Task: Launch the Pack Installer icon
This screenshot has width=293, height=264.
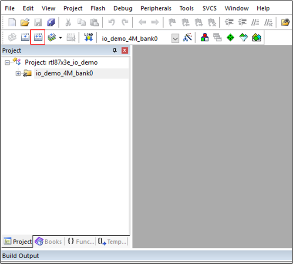Action: coord(256,37)
